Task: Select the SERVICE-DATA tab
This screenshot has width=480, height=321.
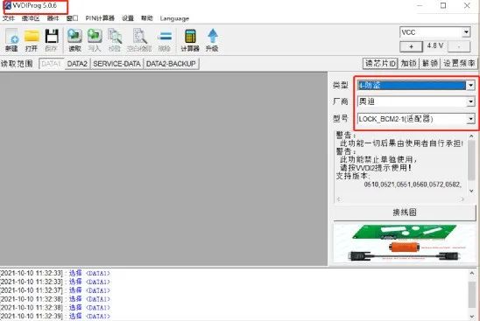Action: [x=116, y=64]
